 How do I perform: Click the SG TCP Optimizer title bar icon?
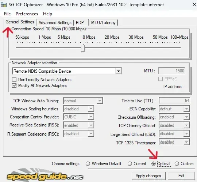coord(3,5)
